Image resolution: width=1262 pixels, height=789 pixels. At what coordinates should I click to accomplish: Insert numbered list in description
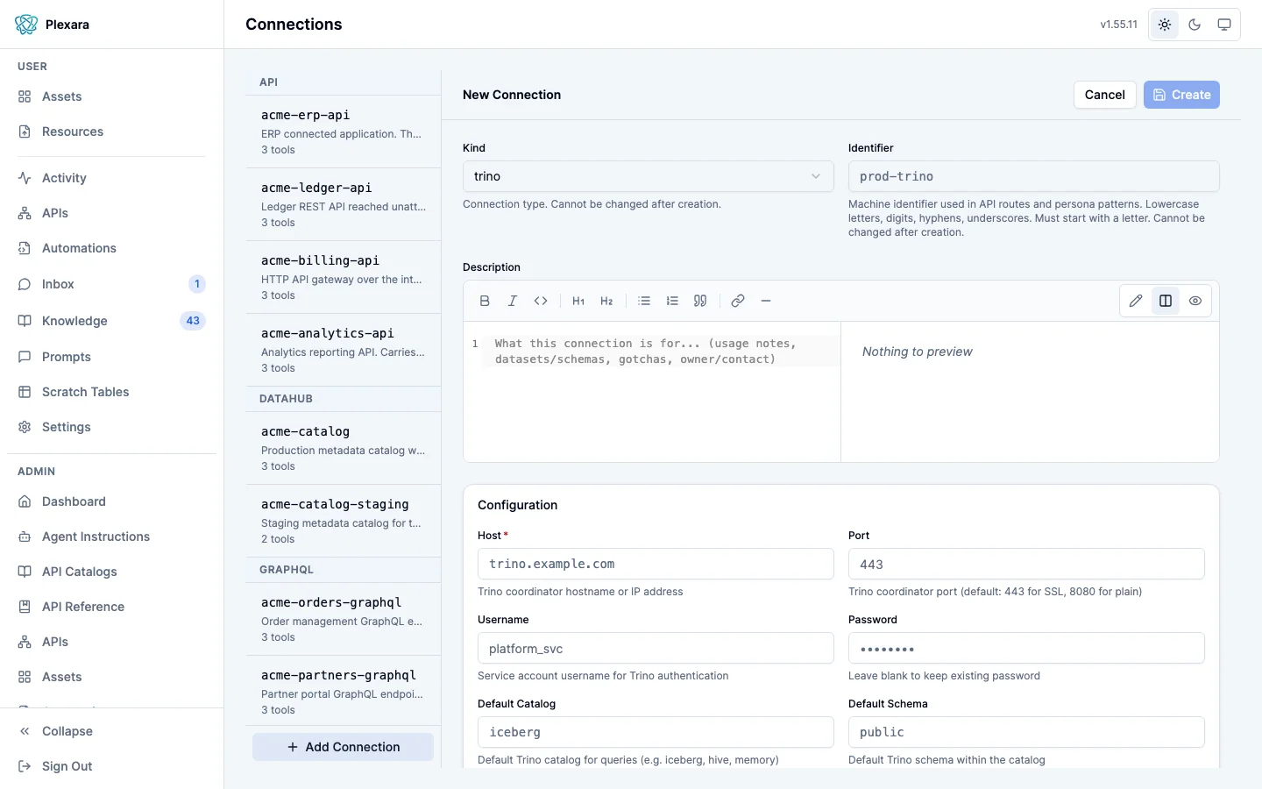pyautogui.click(x=672, y=301)
